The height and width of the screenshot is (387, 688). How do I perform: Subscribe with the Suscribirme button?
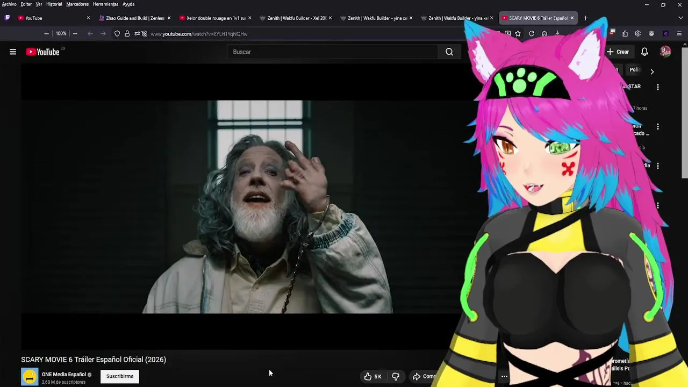click(x=120, y=376)
